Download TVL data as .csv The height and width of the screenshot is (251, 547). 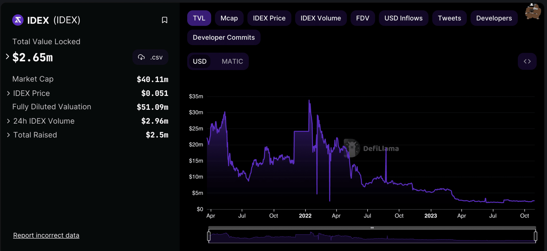[150, 57]
